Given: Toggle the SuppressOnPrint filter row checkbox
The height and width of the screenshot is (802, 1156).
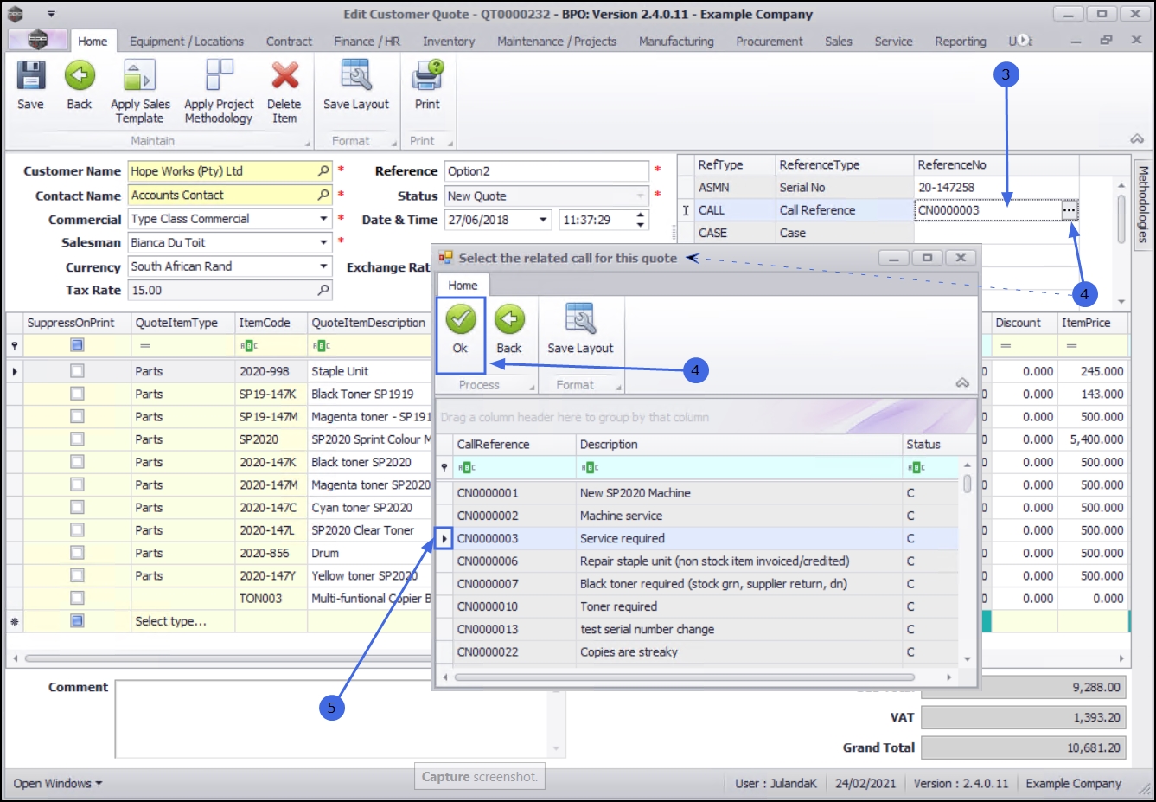Looking at the screenshot, I should [77, 345].
